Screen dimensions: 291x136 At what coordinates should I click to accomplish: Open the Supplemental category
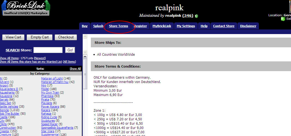[x=50, y=135]
